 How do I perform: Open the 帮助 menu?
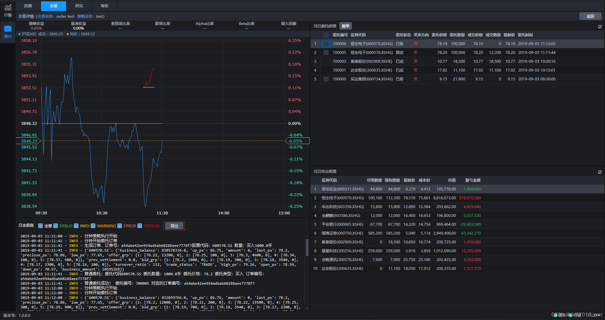pyautogui.click(x=104, y=6)
